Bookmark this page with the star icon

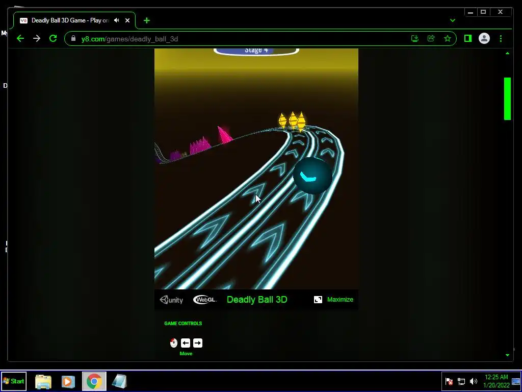click(x=448, y=39)
